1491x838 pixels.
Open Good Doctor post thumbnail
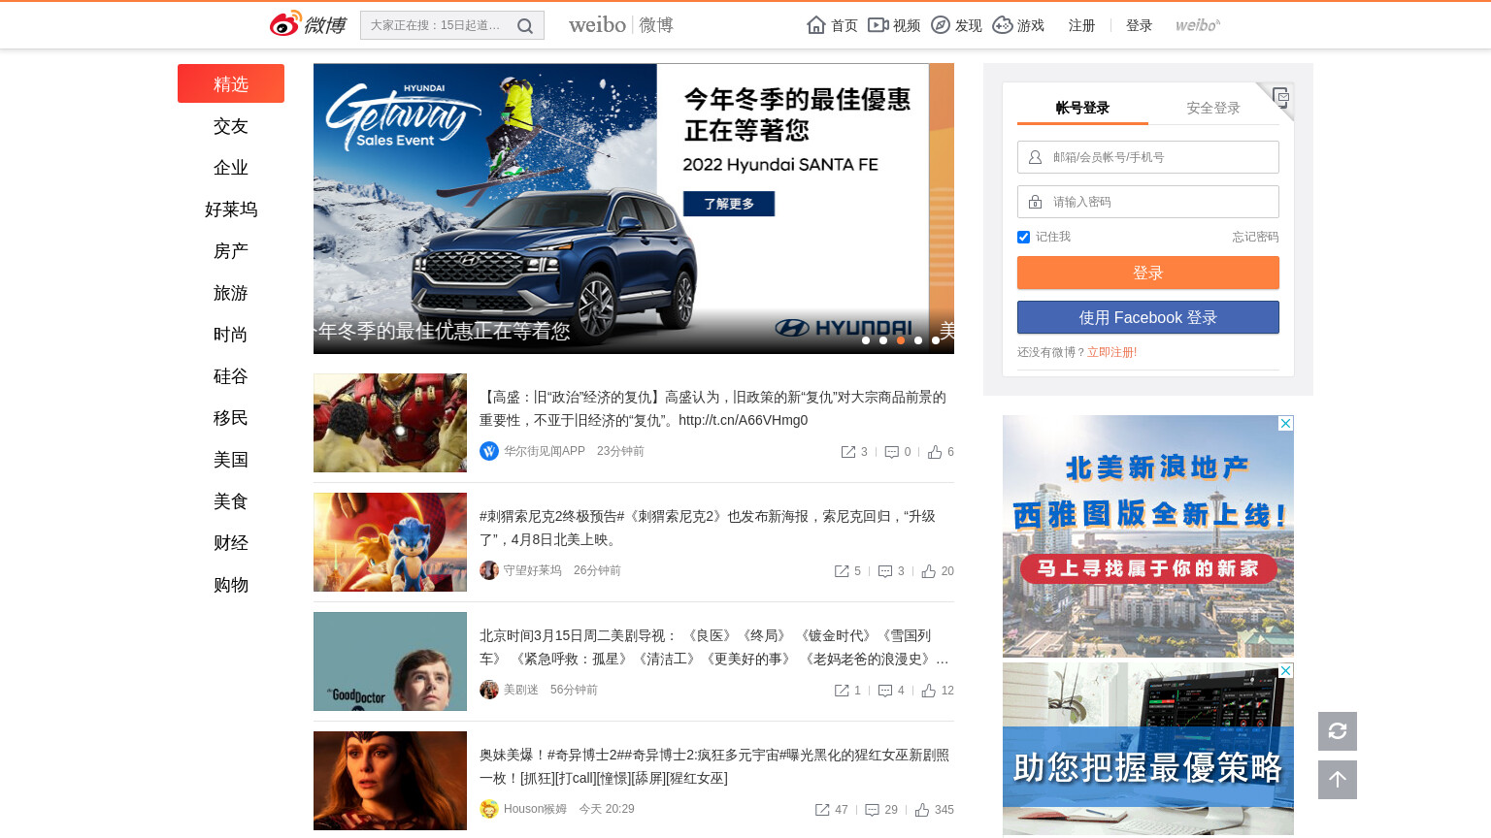390,661
